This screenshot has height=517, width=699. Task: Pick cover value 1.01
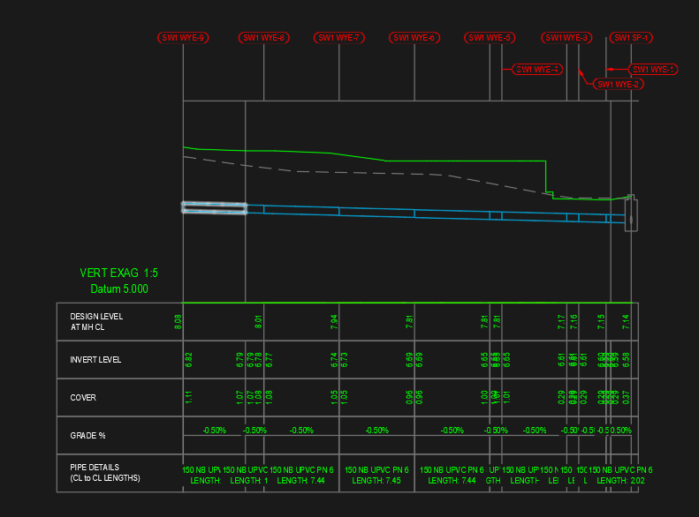(507, 397)
